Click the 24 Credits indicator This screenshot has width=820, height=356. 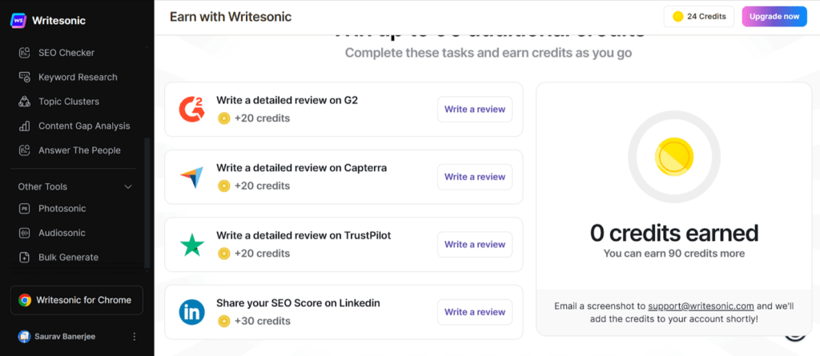[x=698, y=17]
